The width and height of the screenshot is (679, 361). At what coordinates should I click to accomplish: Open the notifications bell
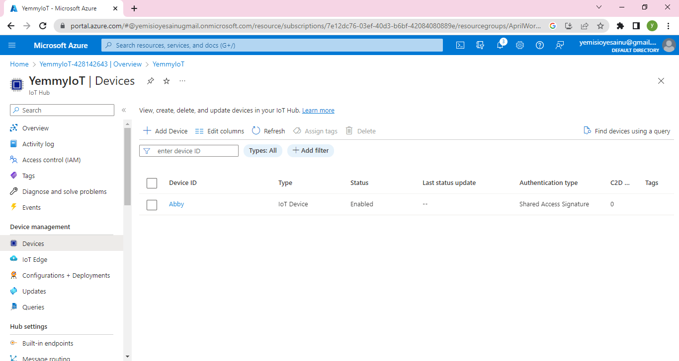(x=500, y=45)
